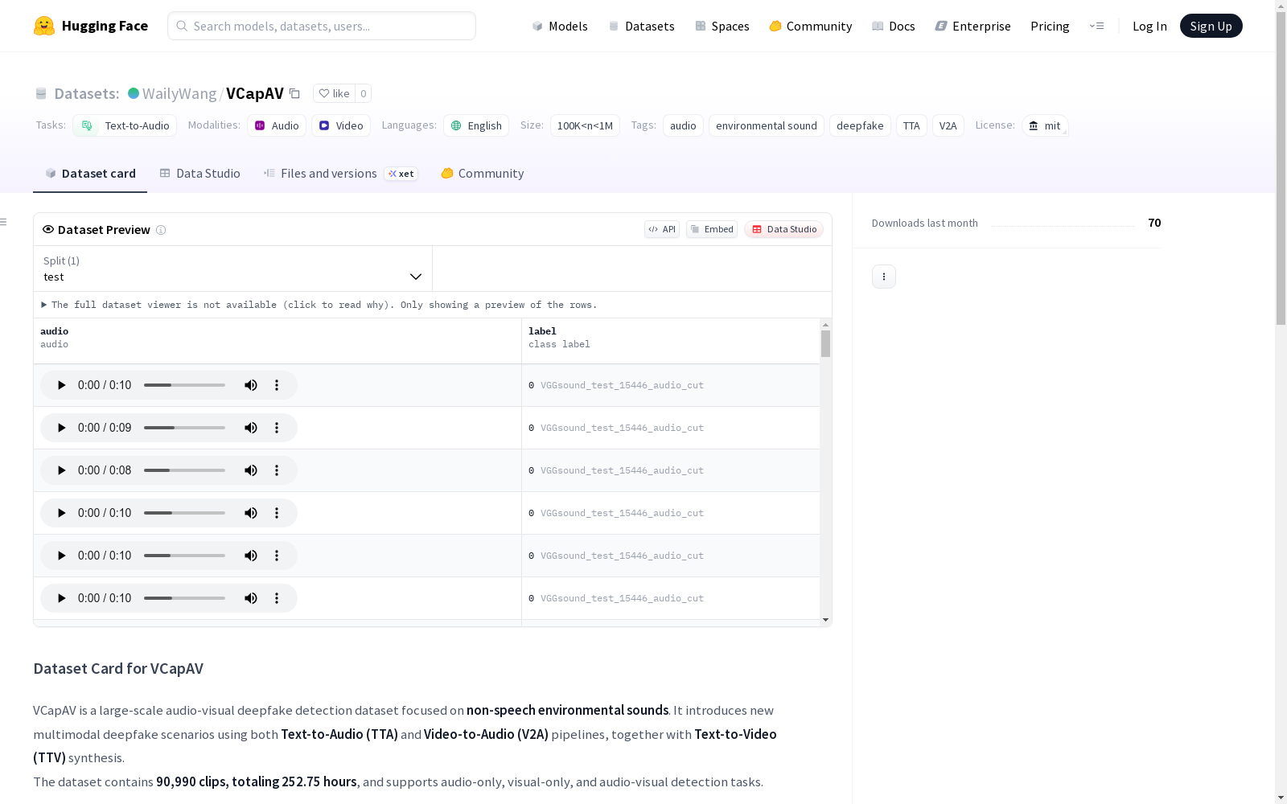The image size is (1287, 804).
Task: Click the like count number
Action: click(364, 93)
